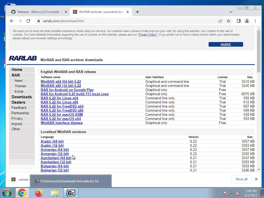Download Bulgarian (32 bit) WinRAR

pyautogui.click(x=55, y=170)
